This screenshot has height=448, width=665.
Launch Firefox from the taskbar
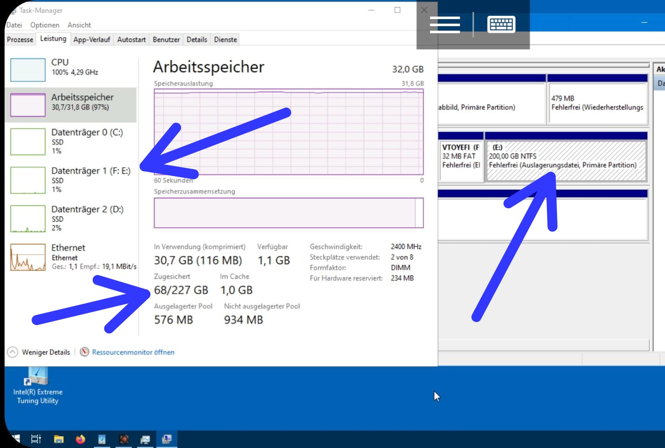click(x=80, y=439)
